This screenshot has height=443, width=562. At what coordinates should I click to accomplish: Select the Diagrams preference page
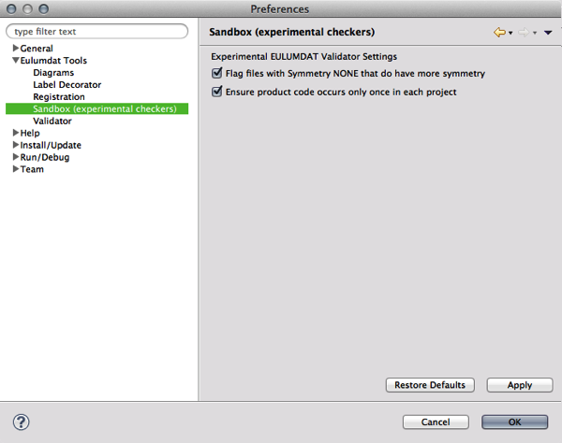tap(53, 73)
